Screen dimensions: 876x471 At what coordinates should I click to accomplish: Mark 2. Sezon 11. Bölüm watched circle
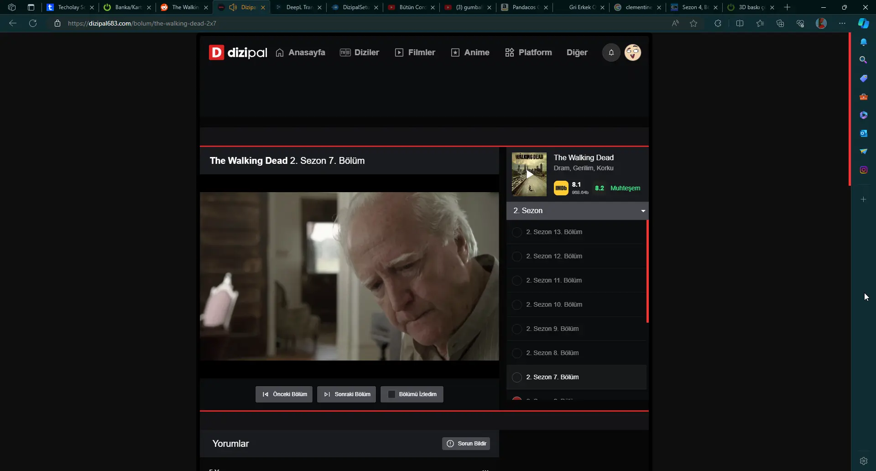pos(517,281)
